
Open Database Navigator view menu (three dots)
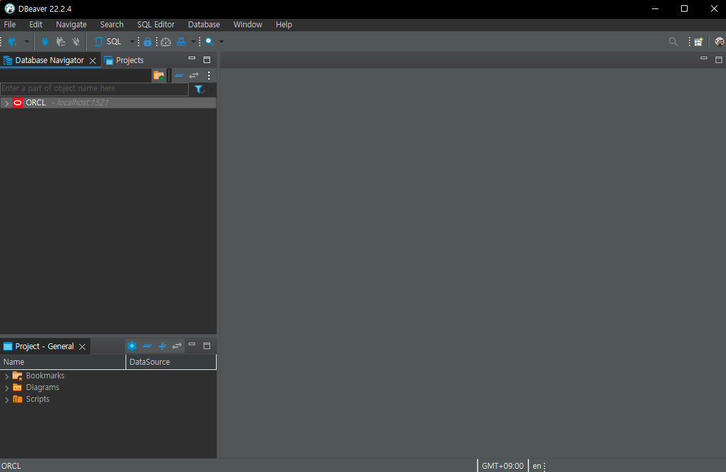pyautogui.click(x=209, y=75)
